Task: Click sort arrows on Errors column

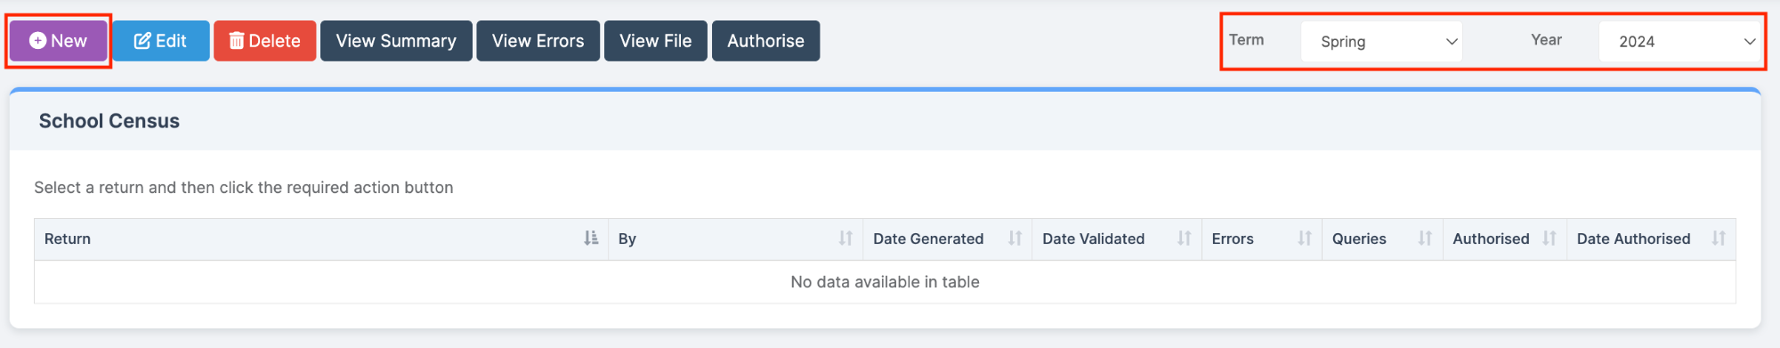Action: 1305,239
